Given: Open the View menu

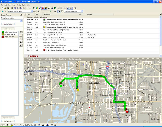Looking at the screenshot, I should coord(10,5).
